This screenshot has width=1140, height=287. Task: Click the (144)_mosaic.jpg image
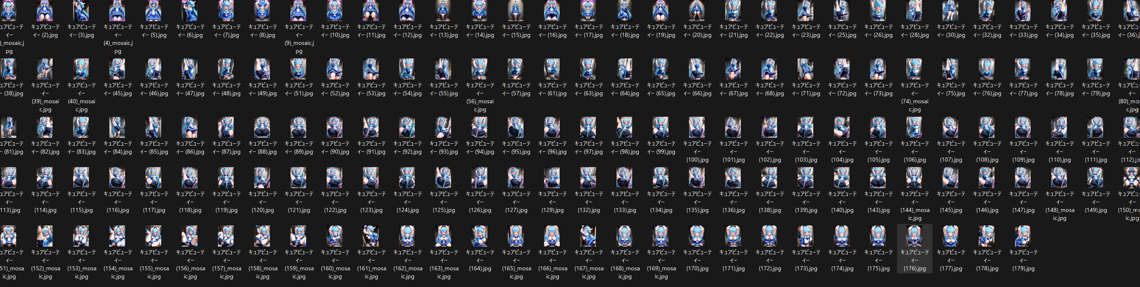(914, 178)
